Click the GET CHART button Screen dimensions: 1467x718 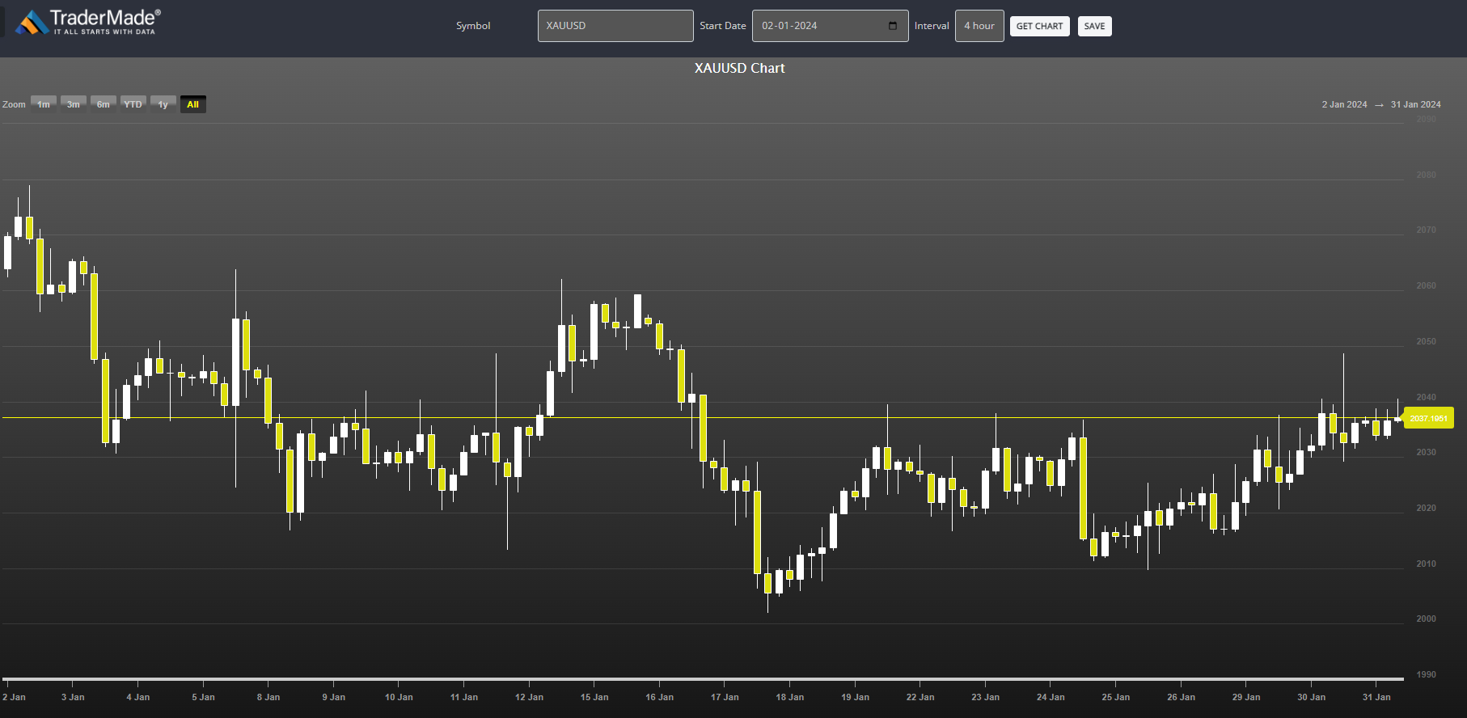[1040, 26]
